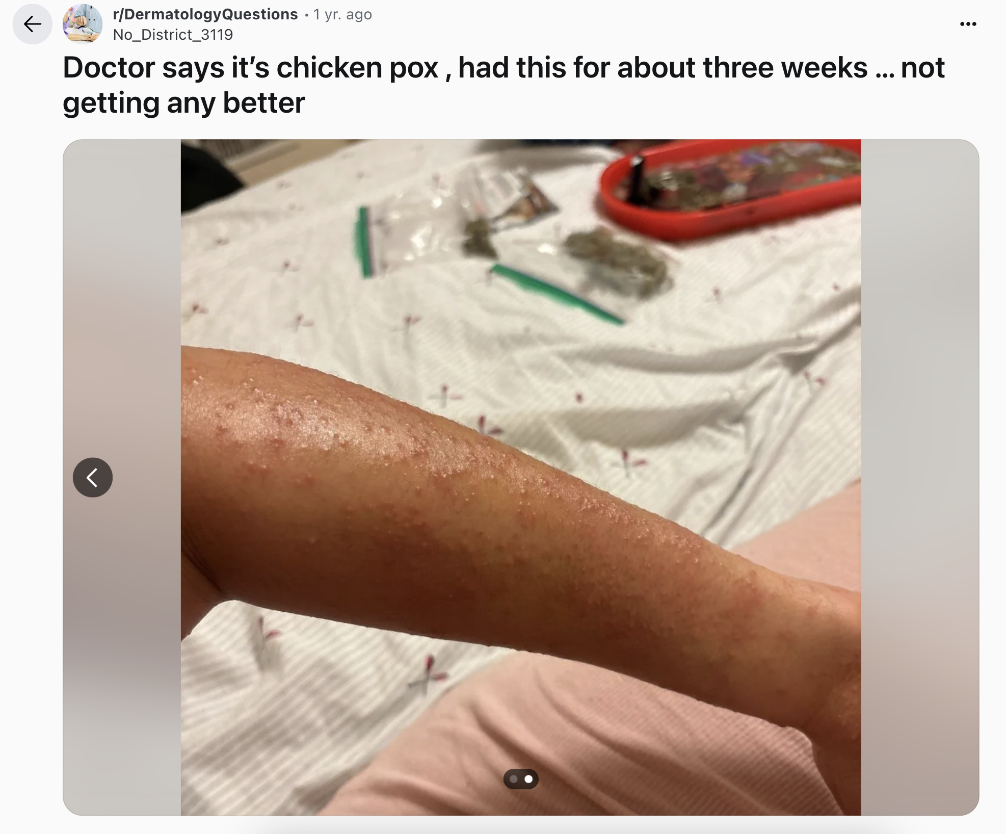This screenshot has height=834, width=1006.
Task: Click the '1 yr. ago' timestamp
Action: pos(342,14)
